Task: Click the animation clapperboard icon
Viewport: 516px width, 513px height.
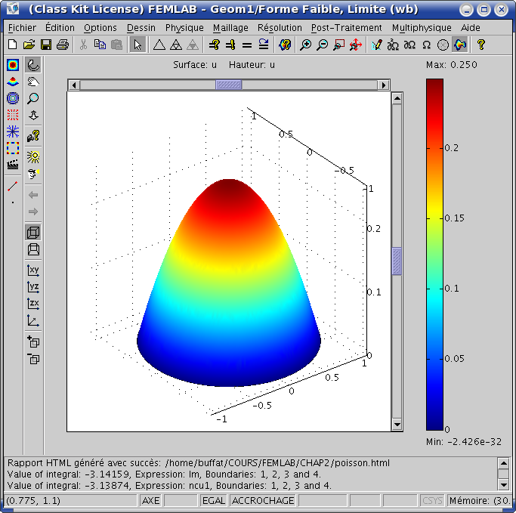Action: 13,164
